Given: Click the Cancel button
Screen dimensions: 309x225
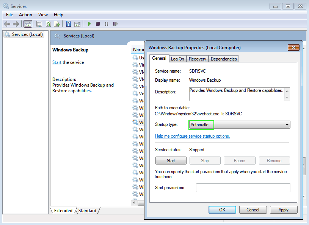Looking at the screenshot, I should (253, 209).
